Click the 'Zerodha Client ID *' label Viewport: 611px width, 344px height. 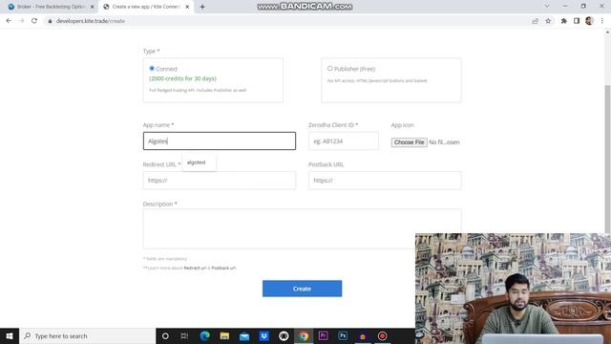333,125
